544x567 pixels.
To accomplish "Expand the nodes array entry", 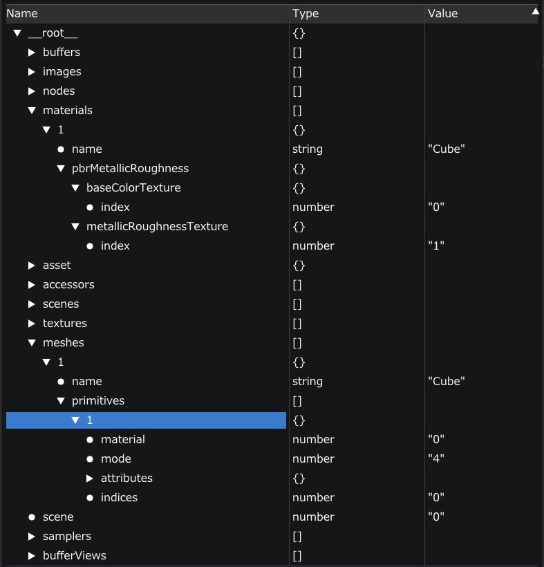I will pyautogui.click(x=32, y=91).
